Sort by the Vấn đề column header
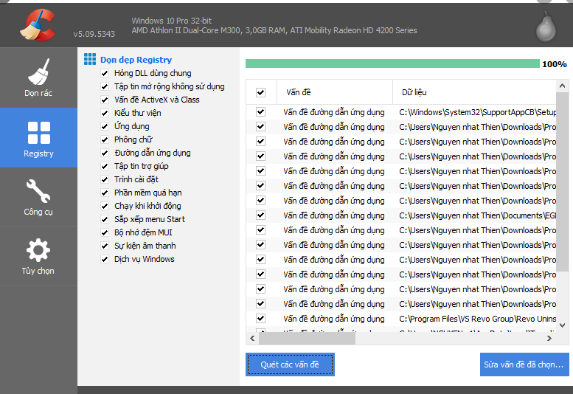This screenshot has height=394, width=573. click(x=334, y=92)
